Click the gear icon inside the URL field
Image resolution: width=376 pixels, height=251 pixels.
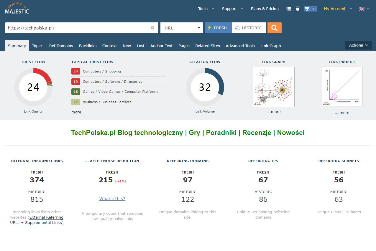coord(152,28)
